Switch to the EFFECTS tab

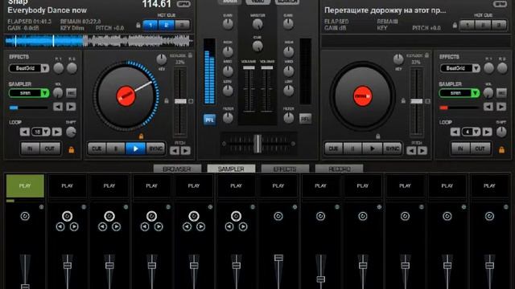pos(285,169)
